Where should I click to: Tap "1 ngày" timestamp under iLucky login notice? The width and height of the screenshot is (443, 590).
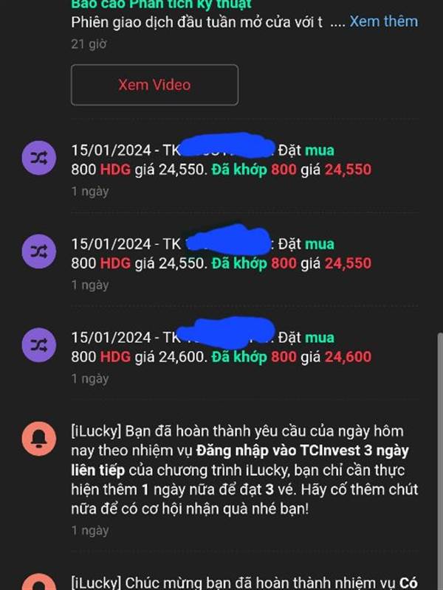90,530
